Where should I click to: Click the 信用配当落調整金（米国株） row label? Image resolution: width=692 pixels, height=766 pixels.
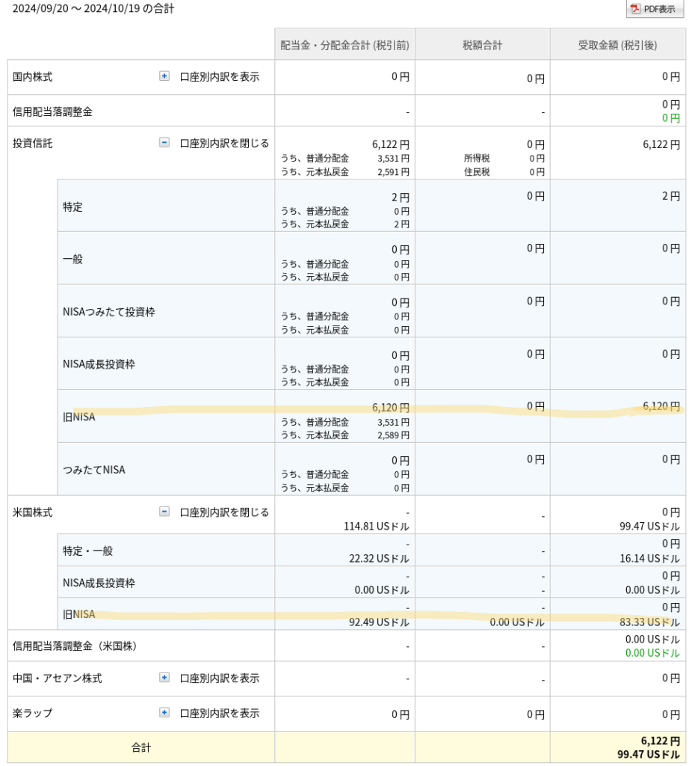[75, 646]
